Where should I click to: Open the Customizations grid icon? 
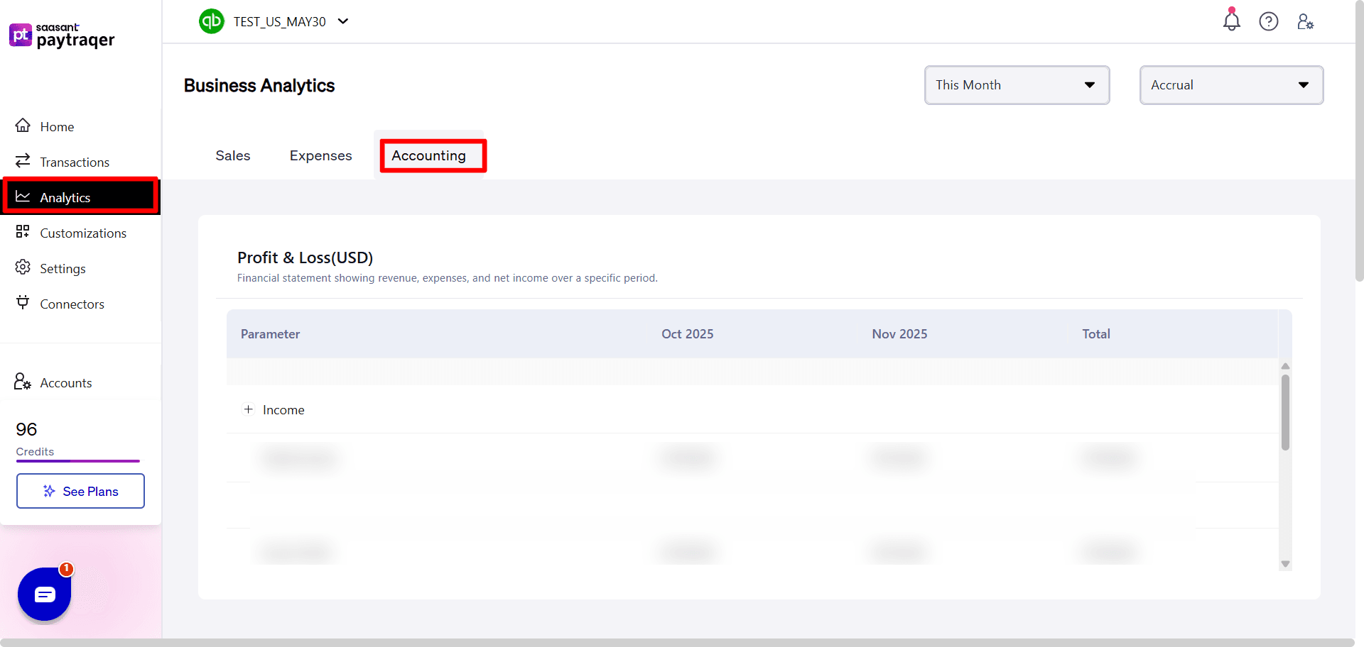23,232
